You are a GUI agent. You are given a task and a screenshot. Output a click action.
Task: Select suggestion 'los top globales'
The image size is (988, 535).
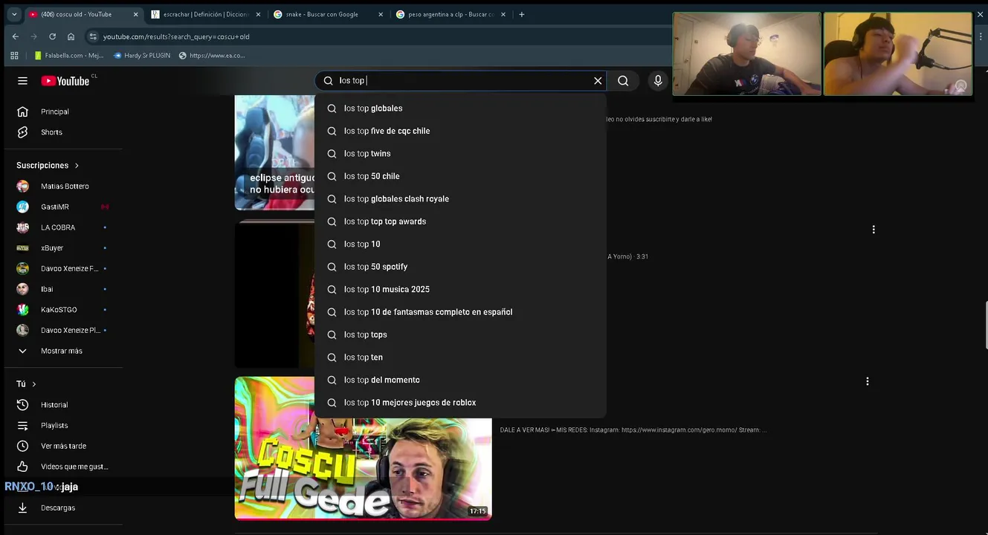460,108
